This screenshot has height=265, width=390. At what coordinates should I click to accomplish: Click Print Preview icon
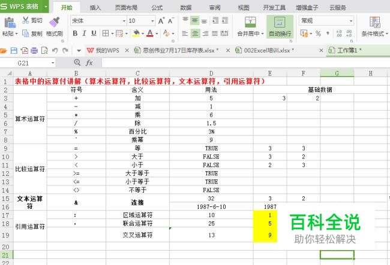(x=44, y=51)
